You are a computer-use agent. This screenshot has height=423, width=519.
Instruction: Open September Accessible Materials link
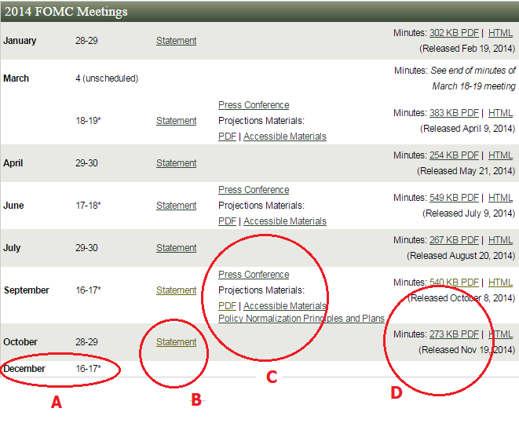pyautogui.click(x=285, y=305)
